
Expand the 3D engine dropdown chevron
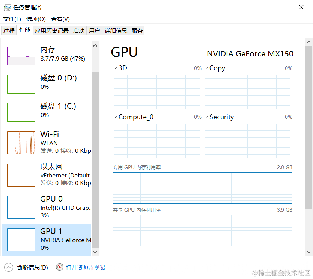click(x=115, y=68)
